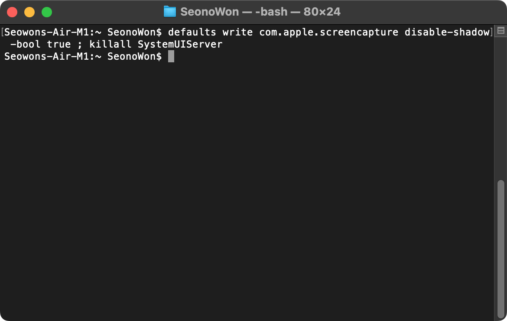The width and height of the screenshot is (507, 321).
Task: Click the blue folder proxy icon in title
Action: coord(170,12)
